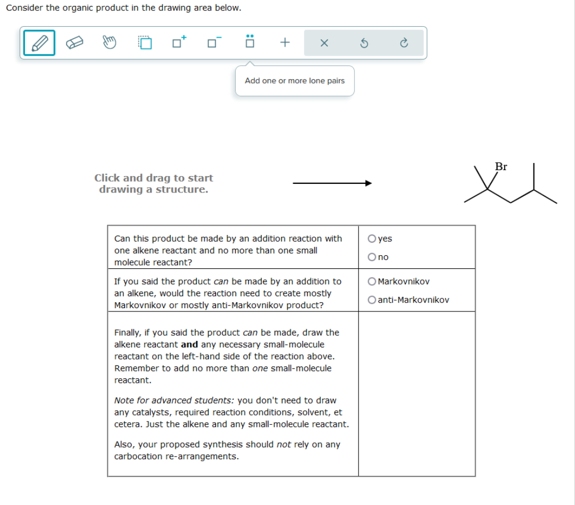Dismiss the 'Add one or more lone pairs' tooltip
Image resolution: width=575 pixels, height=505 pixels.
pos(295,81)
